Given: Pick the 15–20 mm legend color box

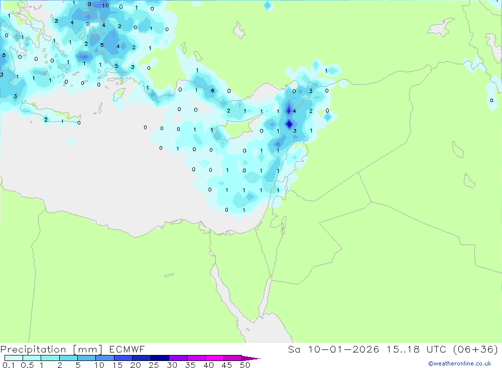Looking at the screenshot, I should (123, 358).
